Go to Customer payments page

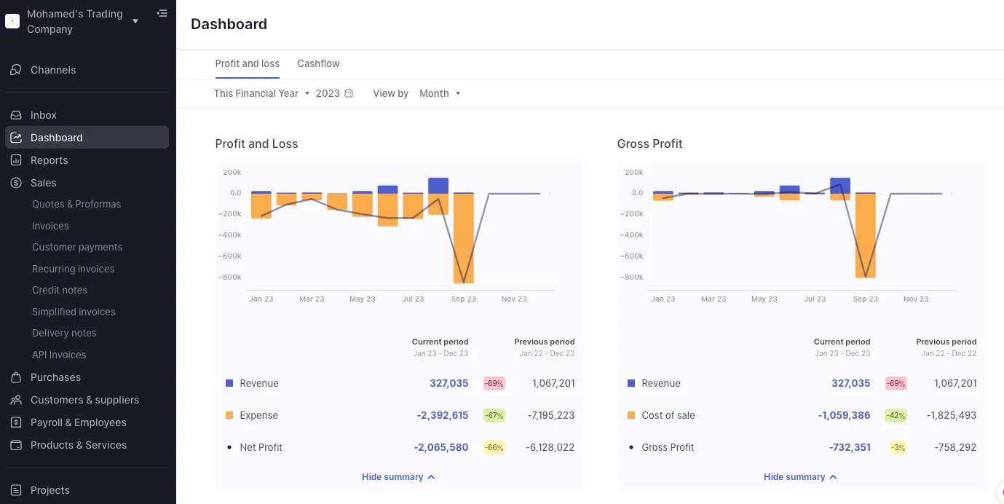77,247
